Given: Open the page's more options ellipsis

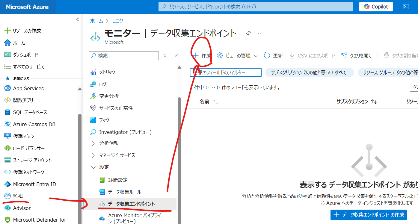Looking at the screenshot, I should 260,34.
